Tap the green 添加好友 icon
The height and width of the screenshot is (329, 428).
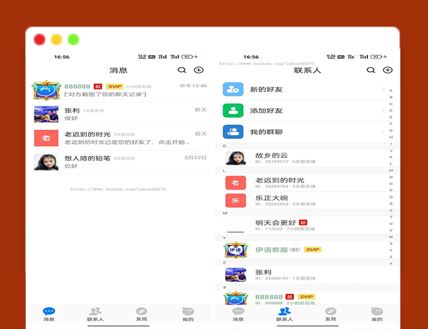233,111
